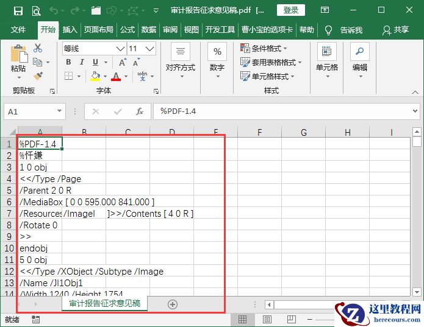The width and height of the screenshot is (424, 327).
Task: Open the font size dropdown
Action: point(150,49)
